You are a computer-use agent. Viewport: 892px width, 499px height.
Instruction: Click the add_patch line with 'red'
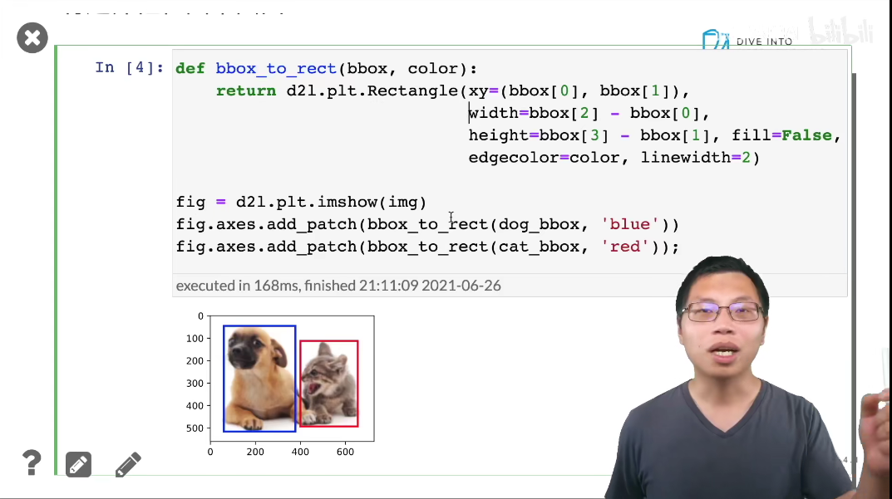point(427,247)
